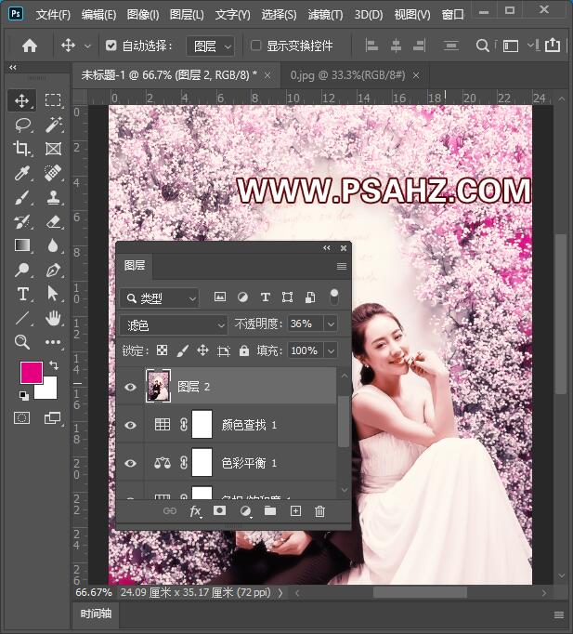
Task: Switch to the 0.jpg document tab
Action: [347, 75]
